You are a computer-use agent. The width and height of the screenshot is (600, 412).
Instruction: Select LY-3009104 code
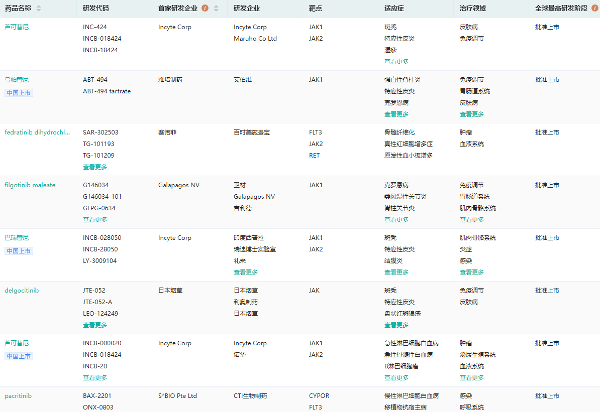coord(100,261)
